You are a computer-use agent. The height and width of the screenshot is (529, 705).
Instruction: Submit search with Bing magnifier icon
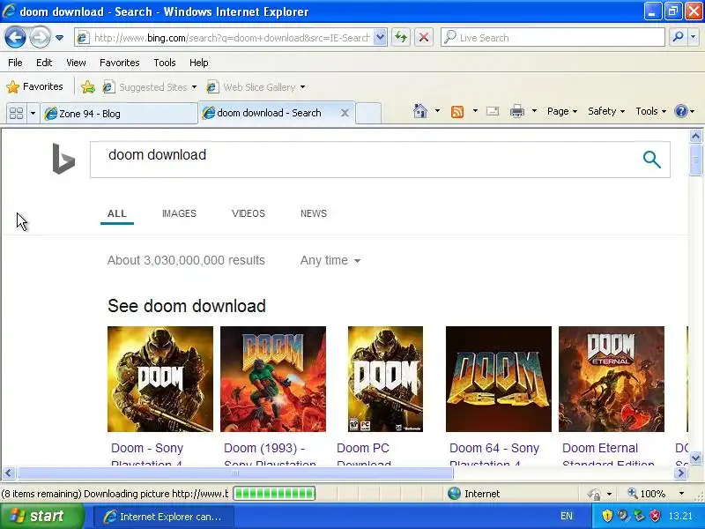click(651, 160)
